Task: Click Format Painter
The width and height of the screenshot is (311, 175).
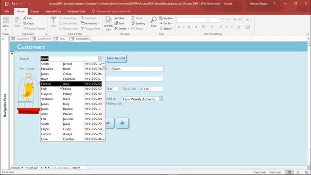Action: click(35, 29)
